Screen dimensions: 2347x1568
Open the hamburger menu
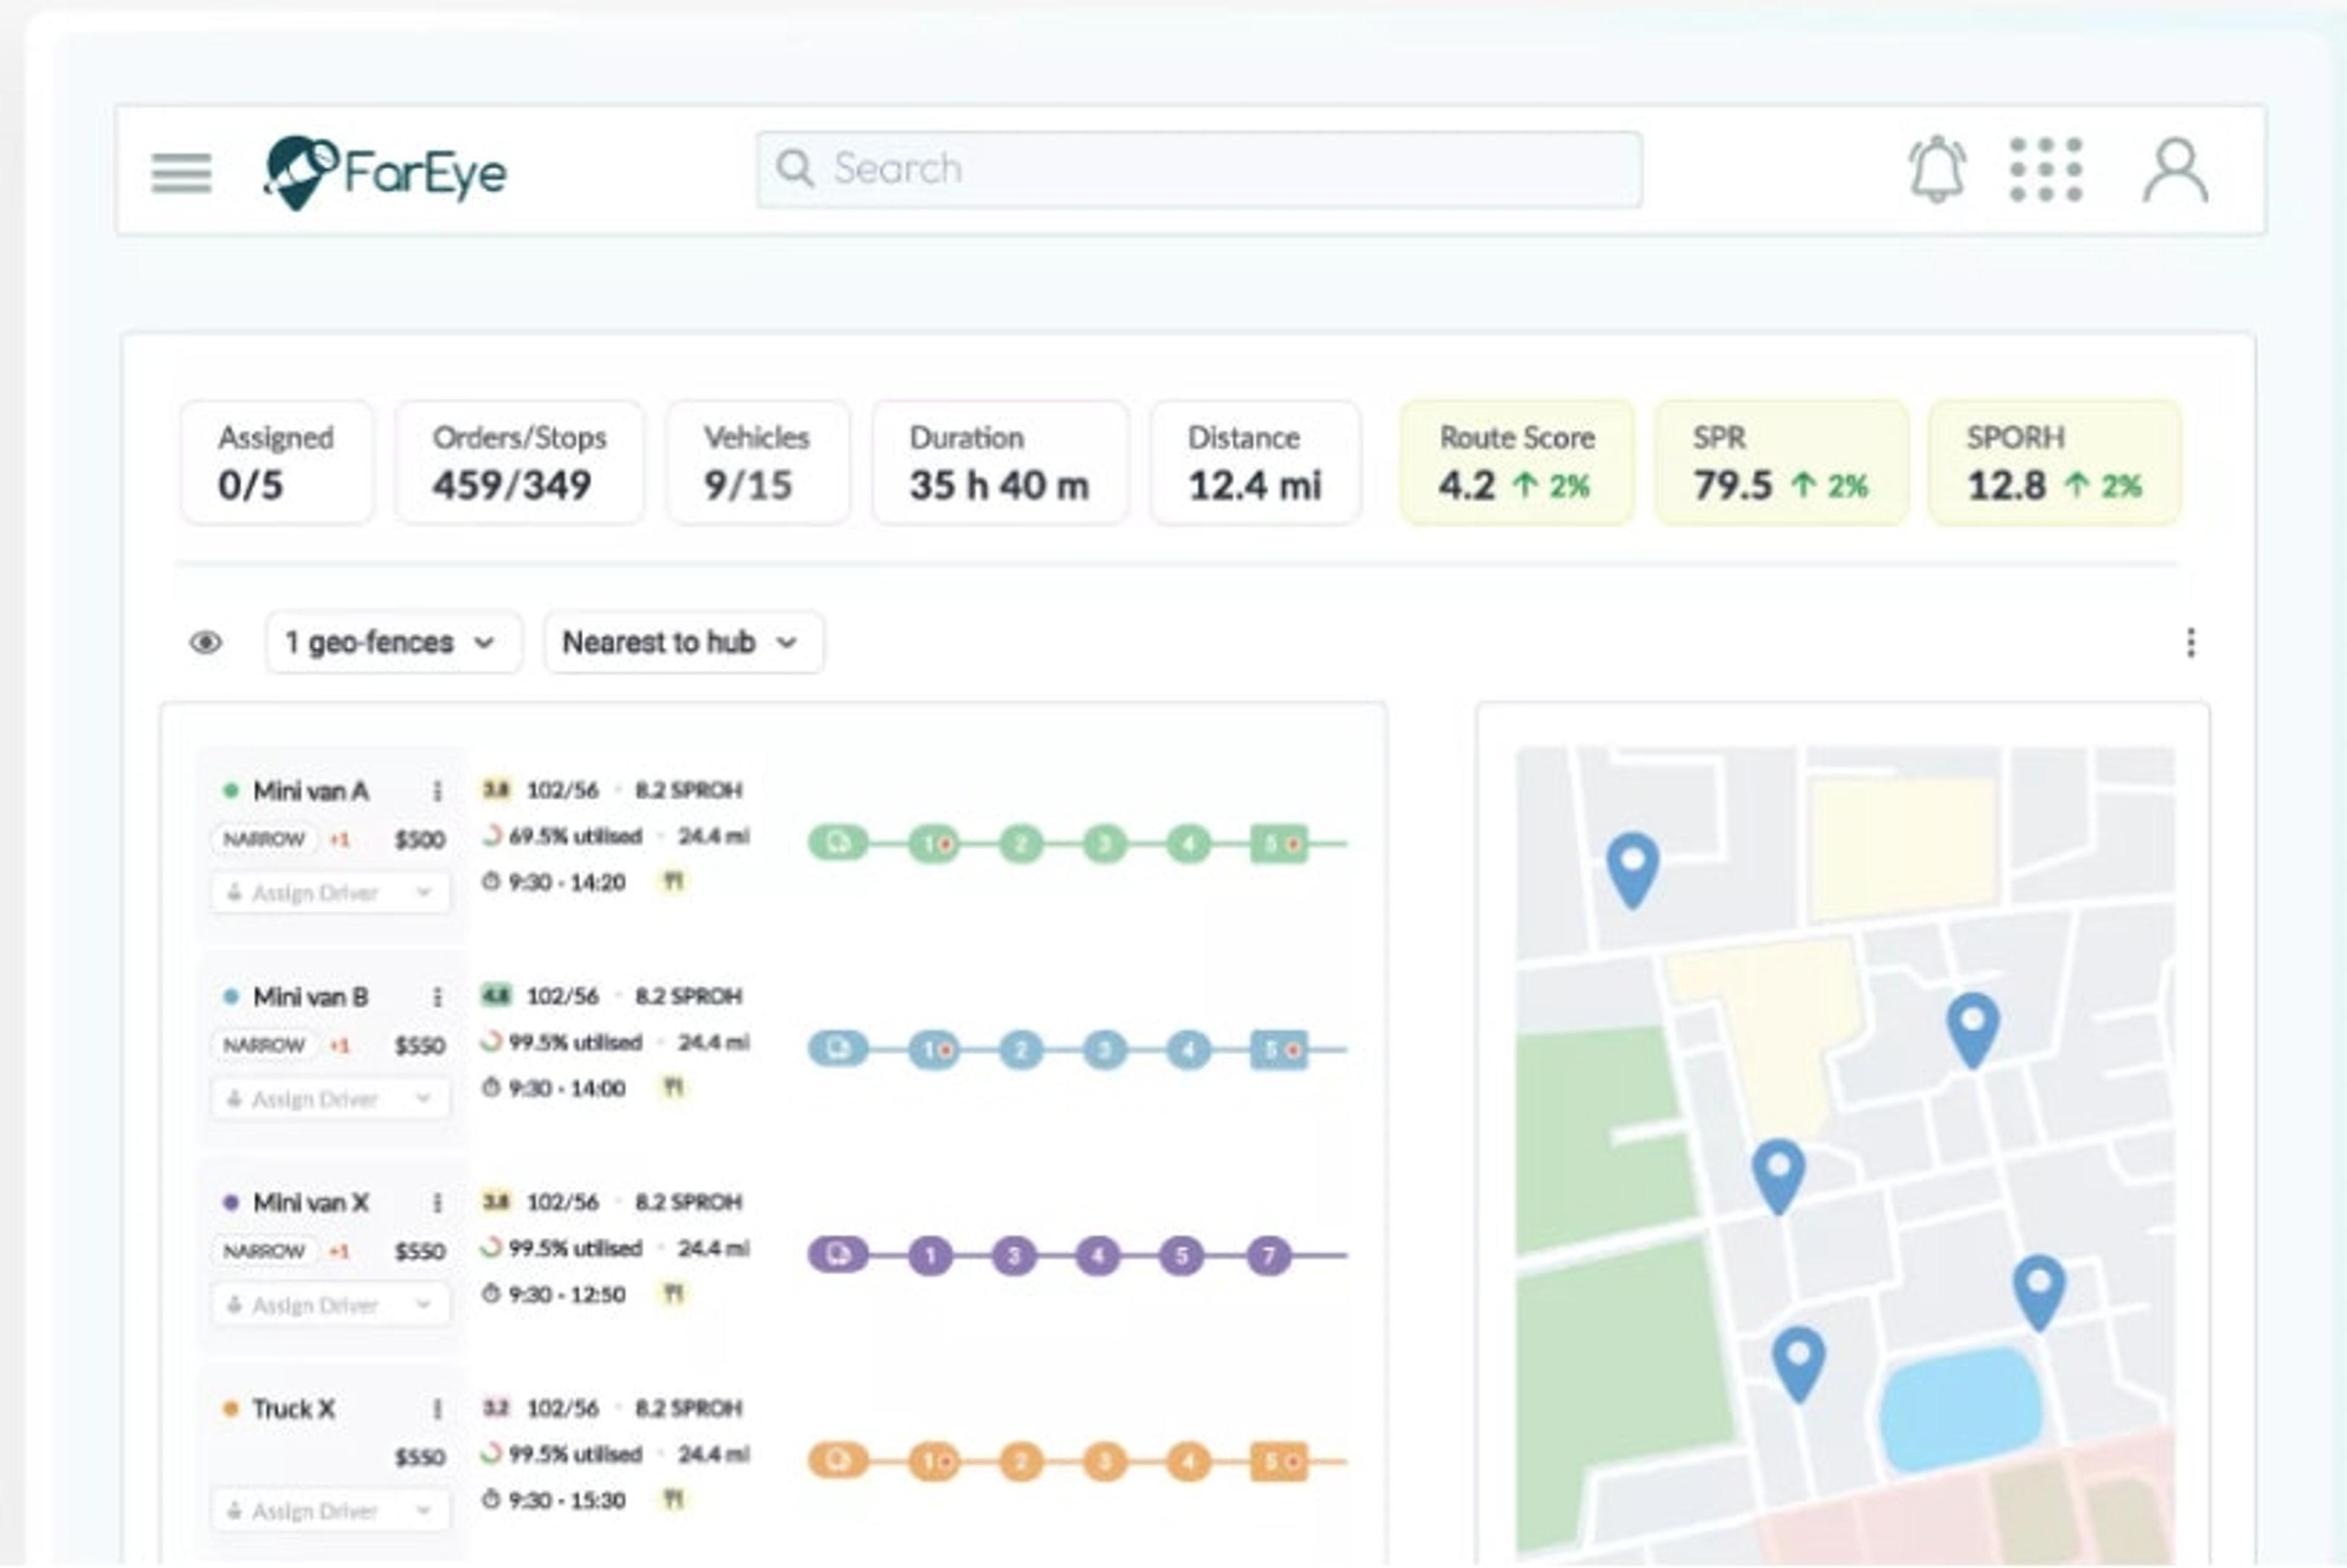tap(181, 172)
